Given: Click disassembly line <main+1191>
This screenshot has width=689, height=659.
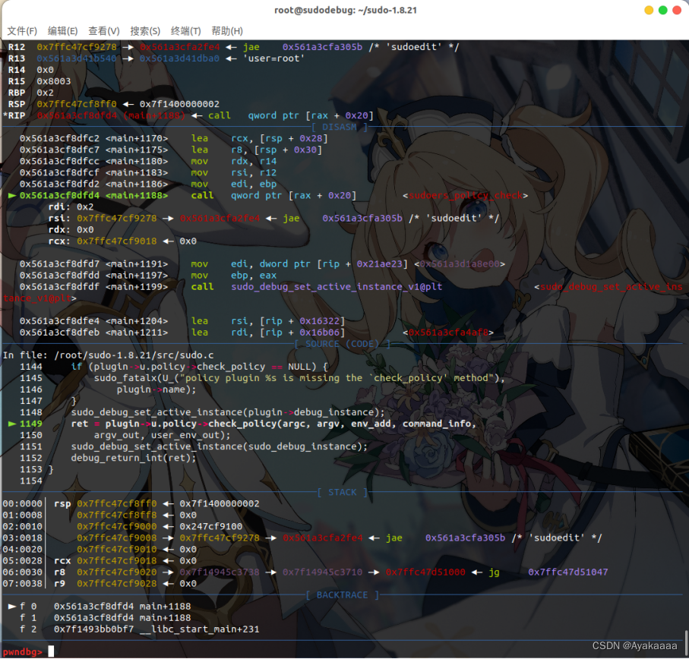Looking at the screenshot, I should 262,264.
